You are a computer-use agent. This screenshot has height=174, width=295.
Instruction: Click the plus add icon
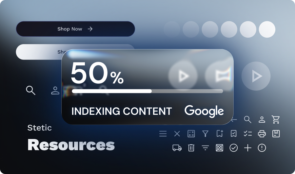[x=247, y=148]
